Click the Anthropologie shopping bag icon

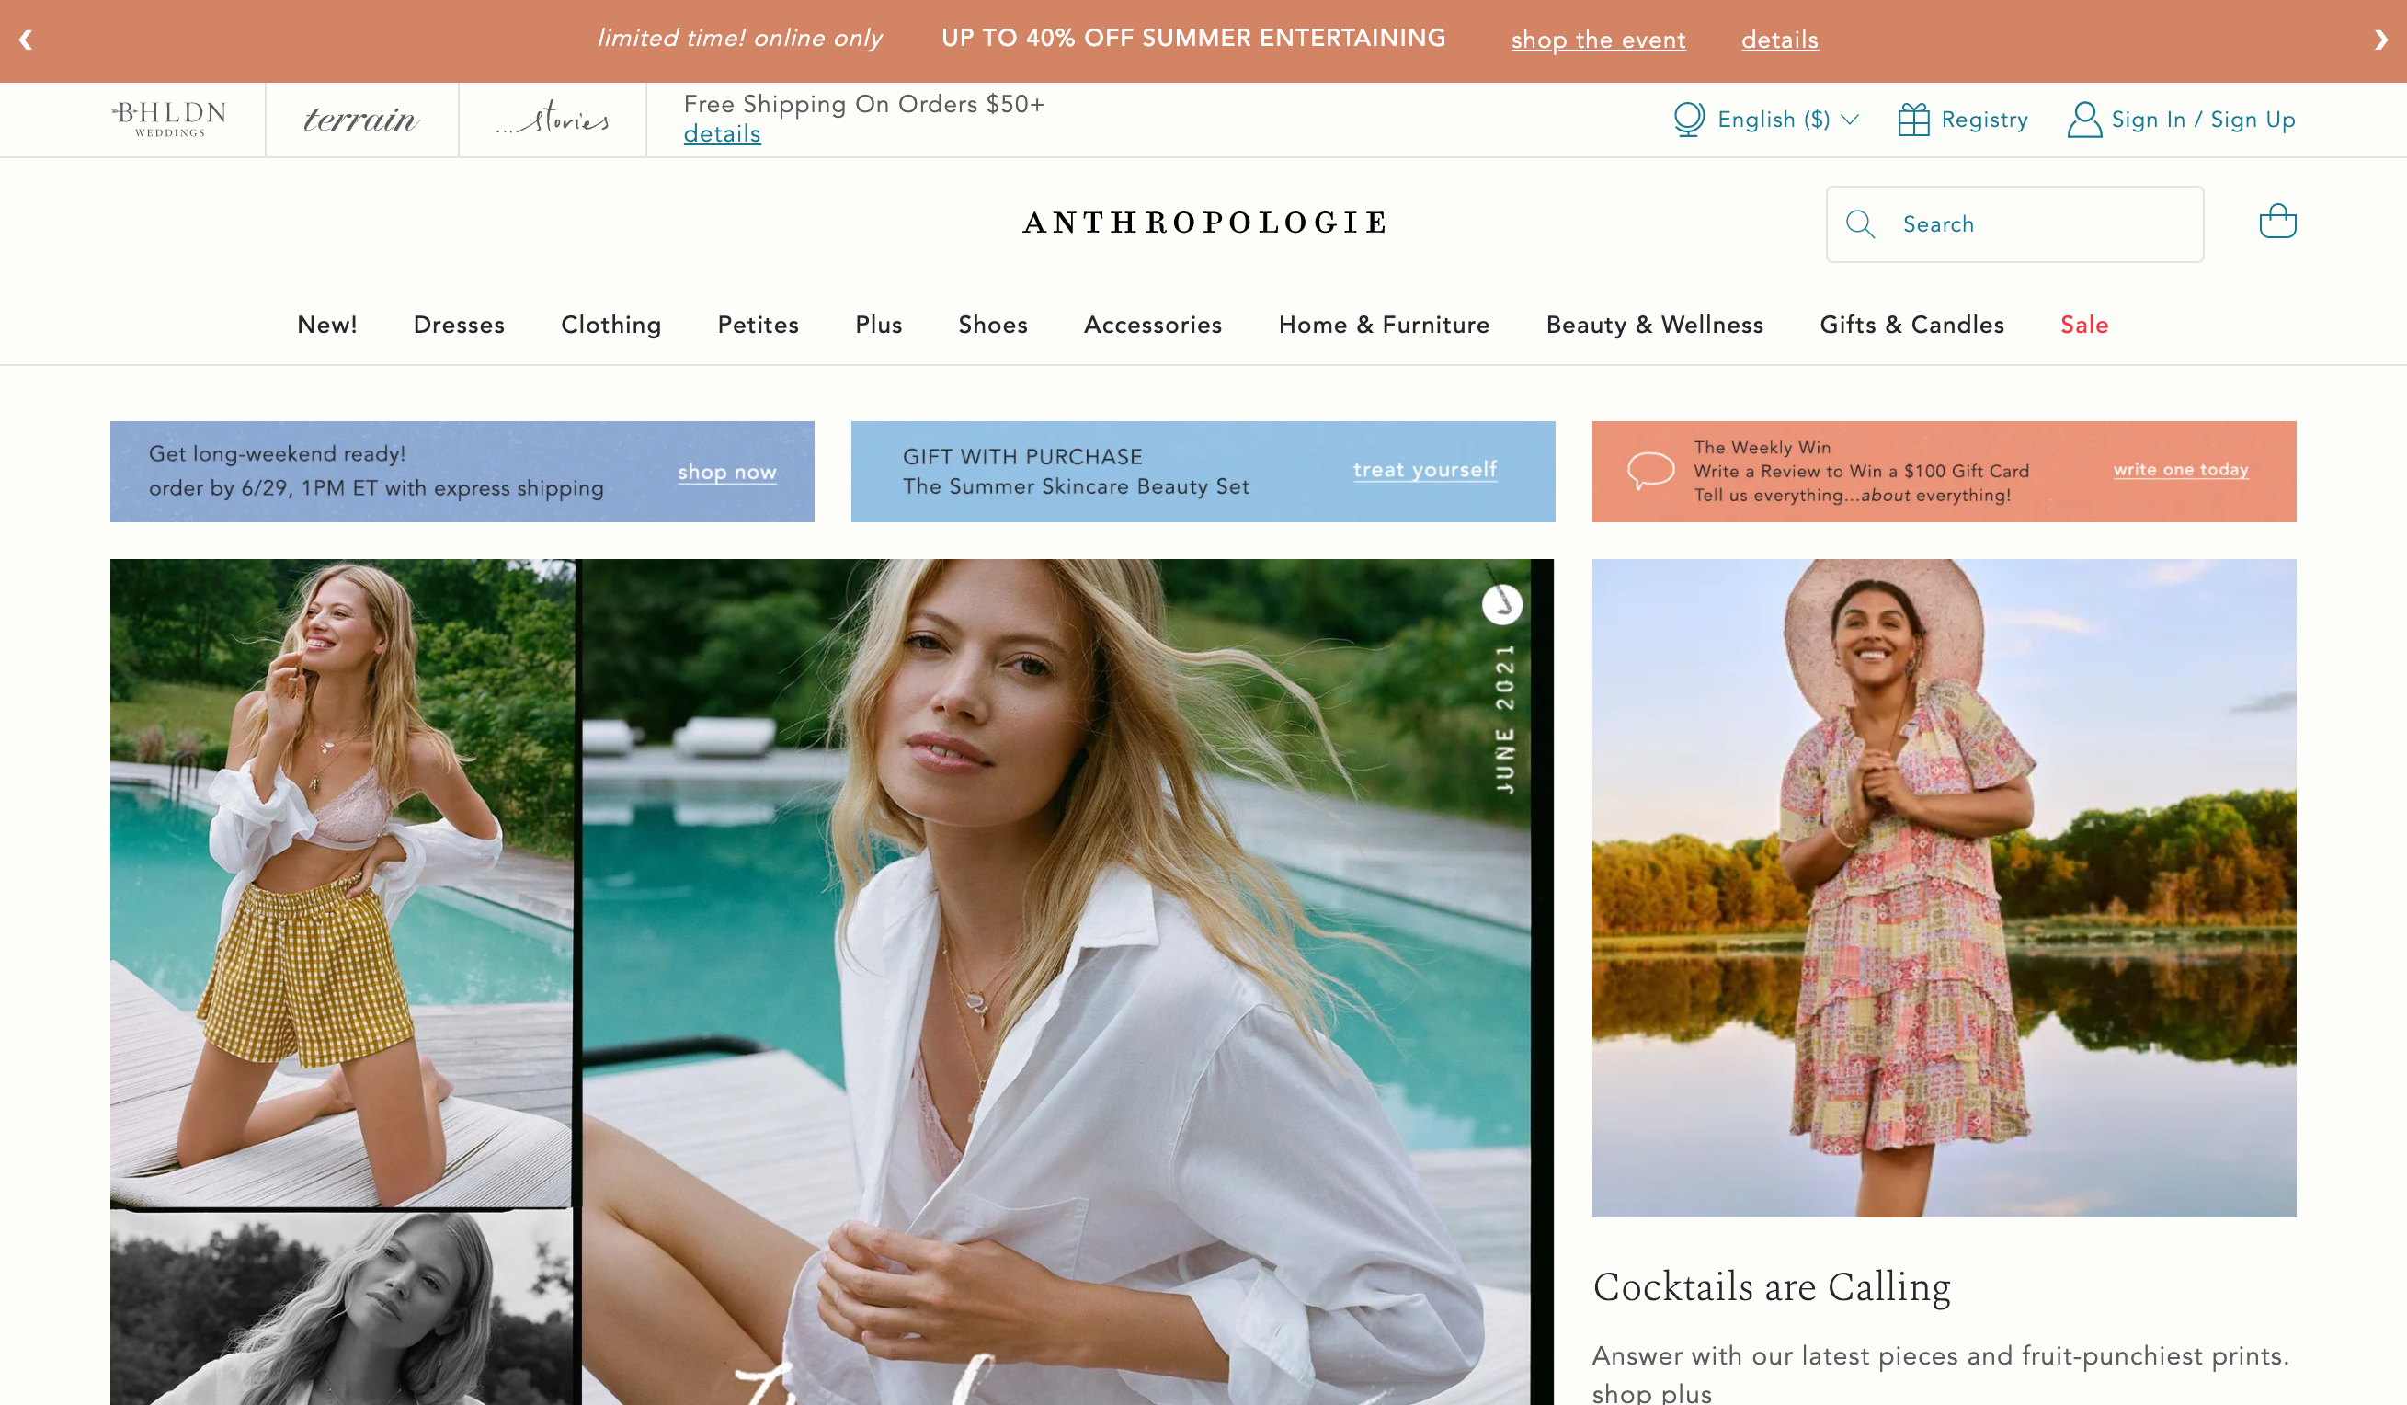tap(2276, 223)
